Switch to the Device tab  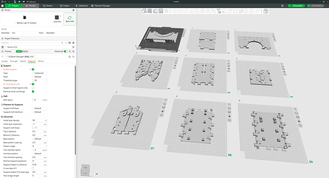pos(48,6)
